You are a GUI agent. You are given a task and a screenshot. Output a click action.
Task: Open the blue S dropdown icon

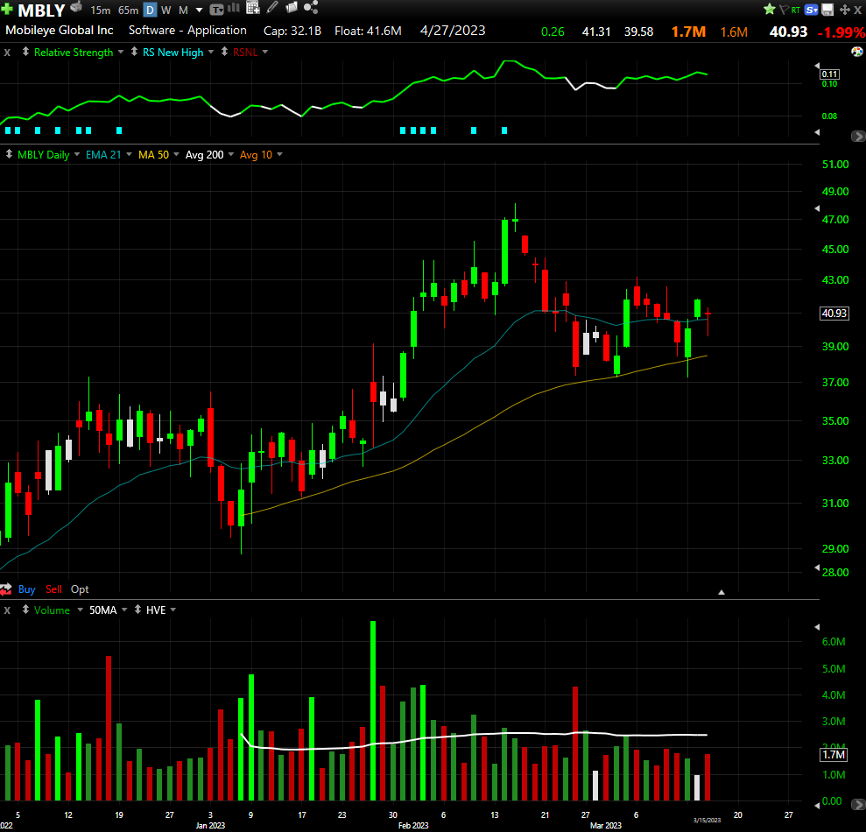812,10
